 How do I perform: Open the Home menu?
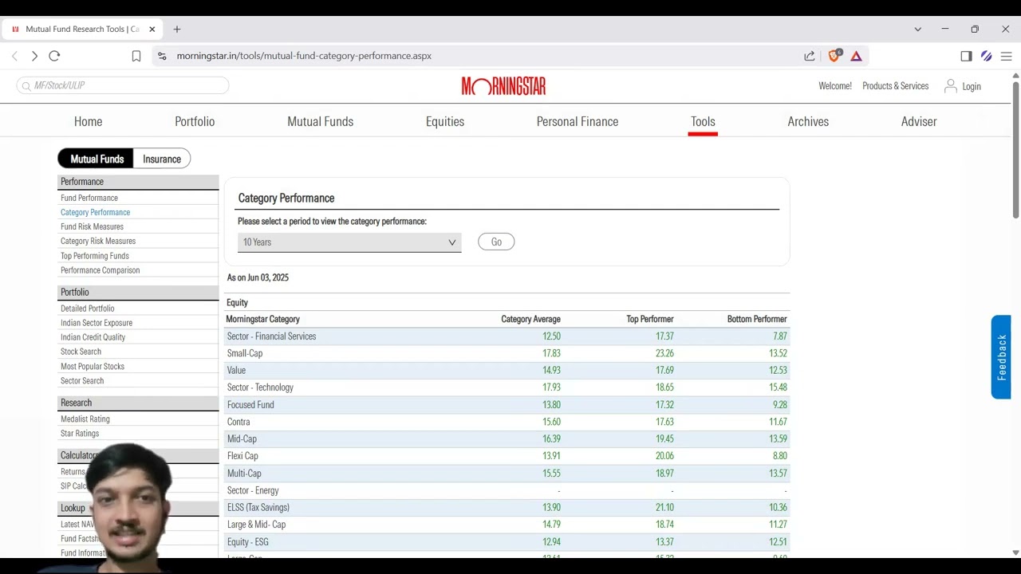click(89, 121)
